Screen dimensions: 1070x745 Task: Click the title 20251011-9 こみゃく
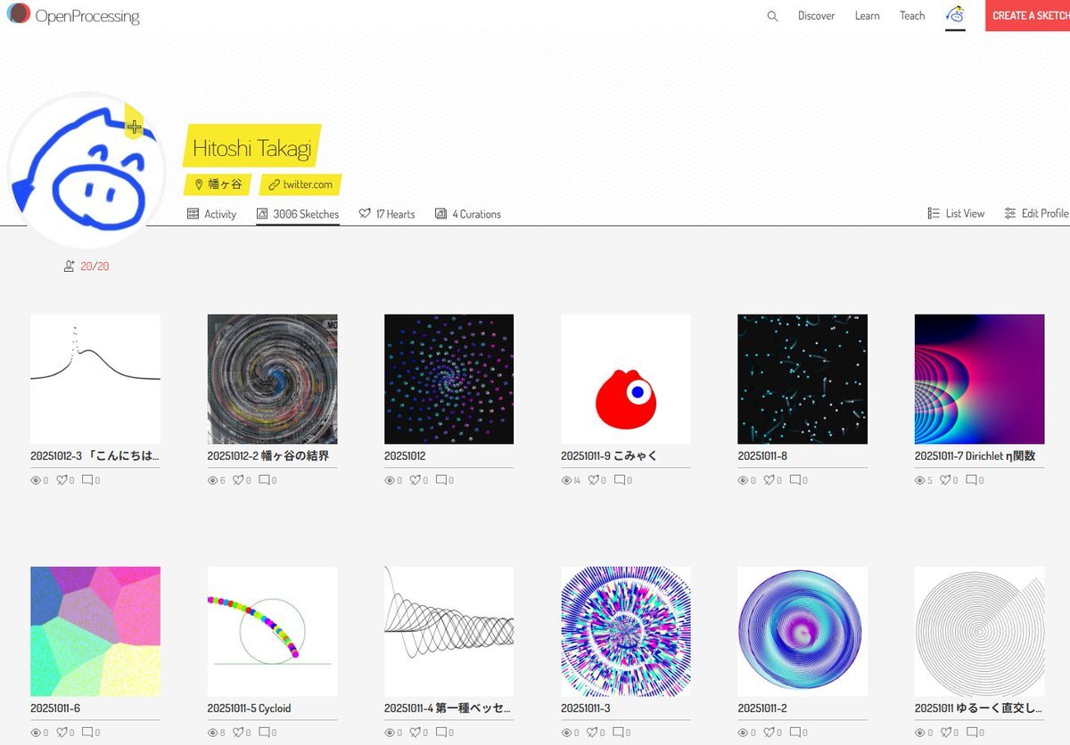[x=609, y=456]
